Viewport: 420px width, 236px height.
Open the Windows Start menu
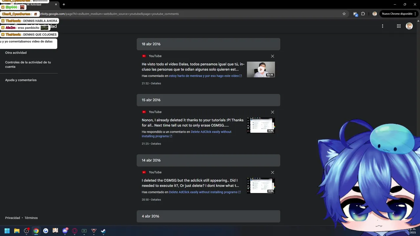[x=7, y=231]
